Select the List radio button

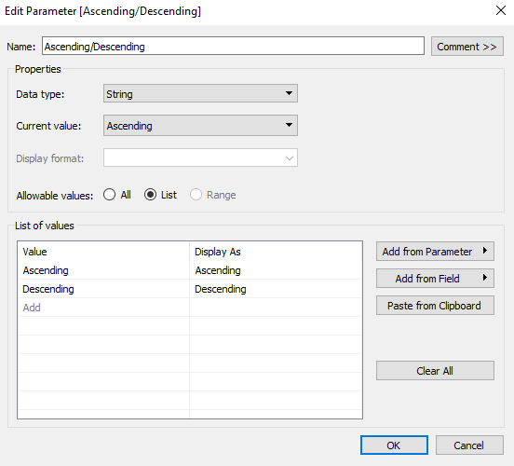(x=150, y=195)
